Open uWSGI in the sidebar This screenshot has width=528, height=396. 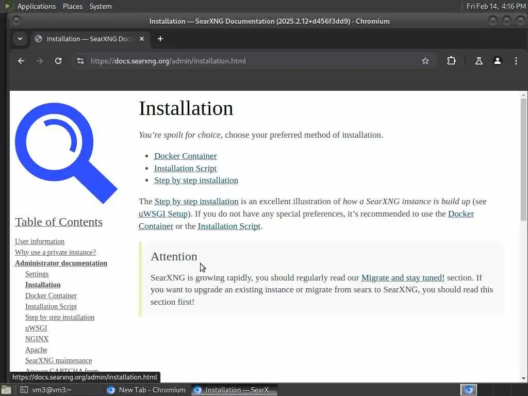36,328
